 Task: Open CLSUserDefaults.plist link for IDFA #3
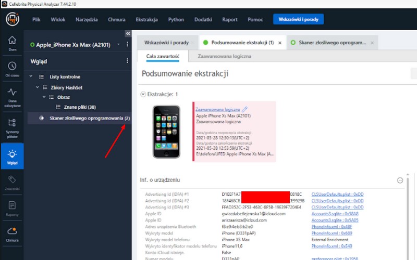tap(337, 207)
